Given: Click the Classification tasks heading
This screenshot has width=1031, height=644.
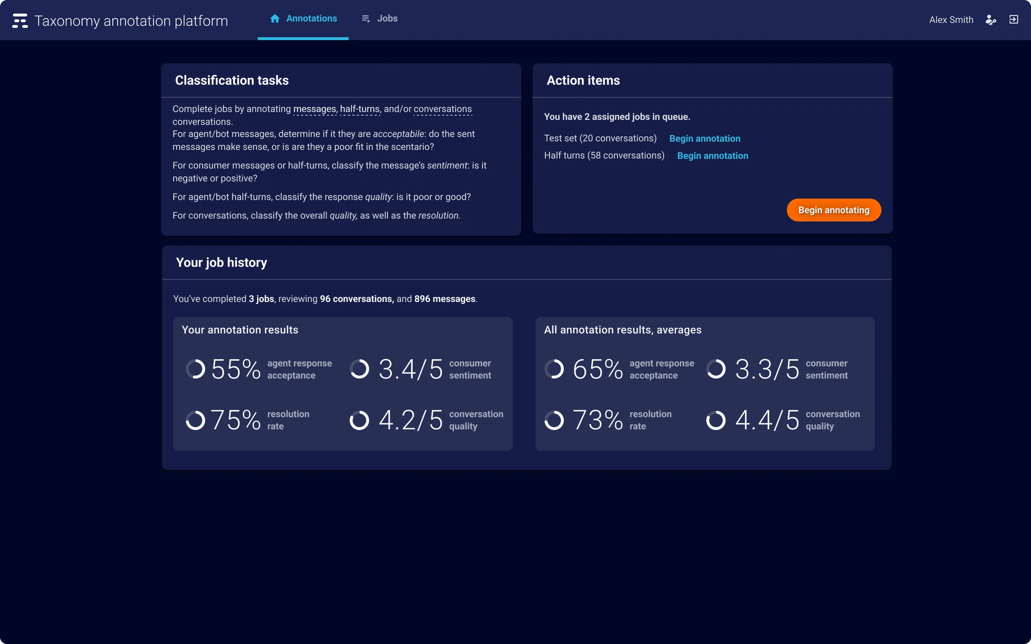Looking at the screenshot, I should click(x=232, y=80).
